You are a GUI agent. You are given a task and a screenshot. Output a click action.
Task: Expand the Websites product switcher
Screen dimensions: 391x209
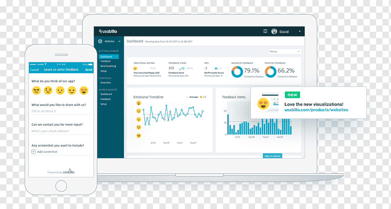pyautogui.click(x=119, y=41)
